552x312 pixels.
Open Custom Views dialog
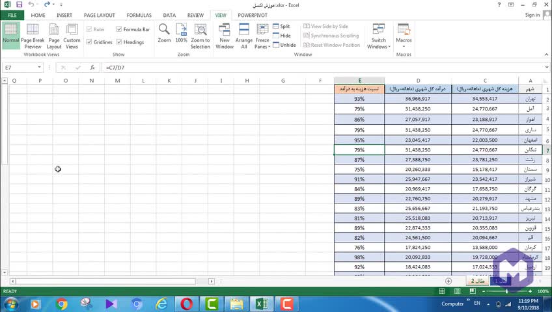72,36
